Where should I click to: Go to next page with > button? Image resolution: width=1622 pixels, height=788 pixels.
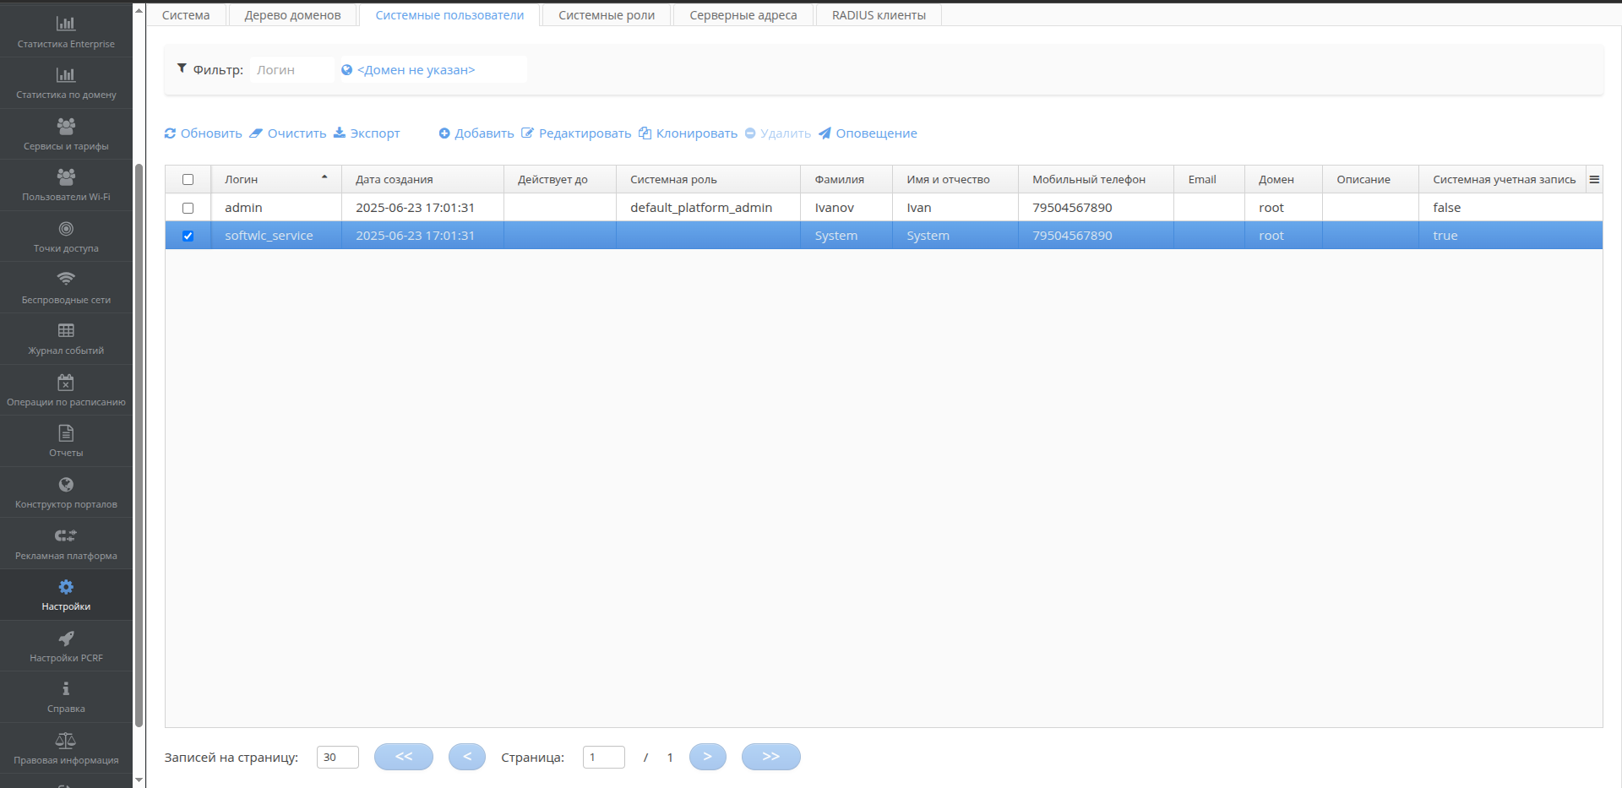click(708, 757)
